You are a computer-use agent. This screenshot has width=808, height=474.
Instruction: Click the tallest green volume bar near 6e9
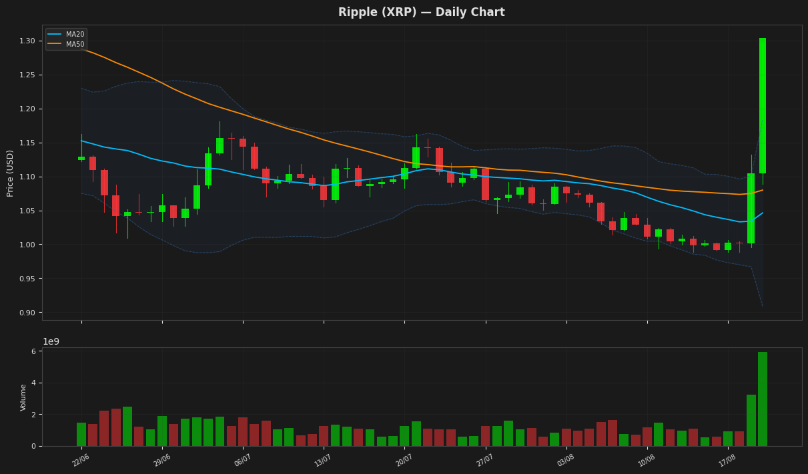pyautogui.click(x=763, y=399)
